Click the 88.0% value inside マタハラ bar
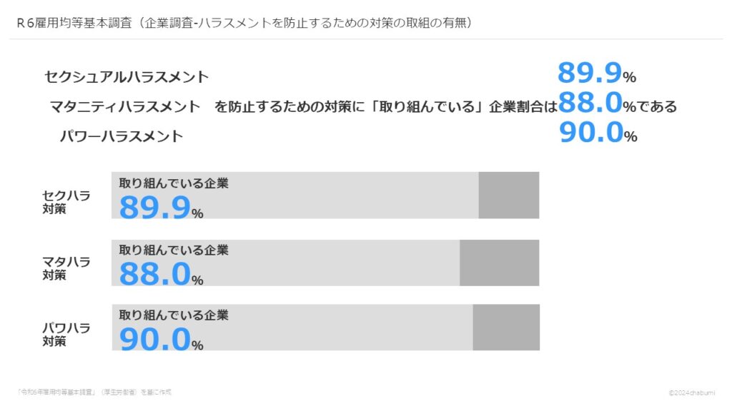Viewport: 732px width, 411px height. click(x=161, y=274)
